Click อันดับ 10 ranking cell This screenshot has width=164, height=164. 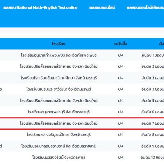153,157
